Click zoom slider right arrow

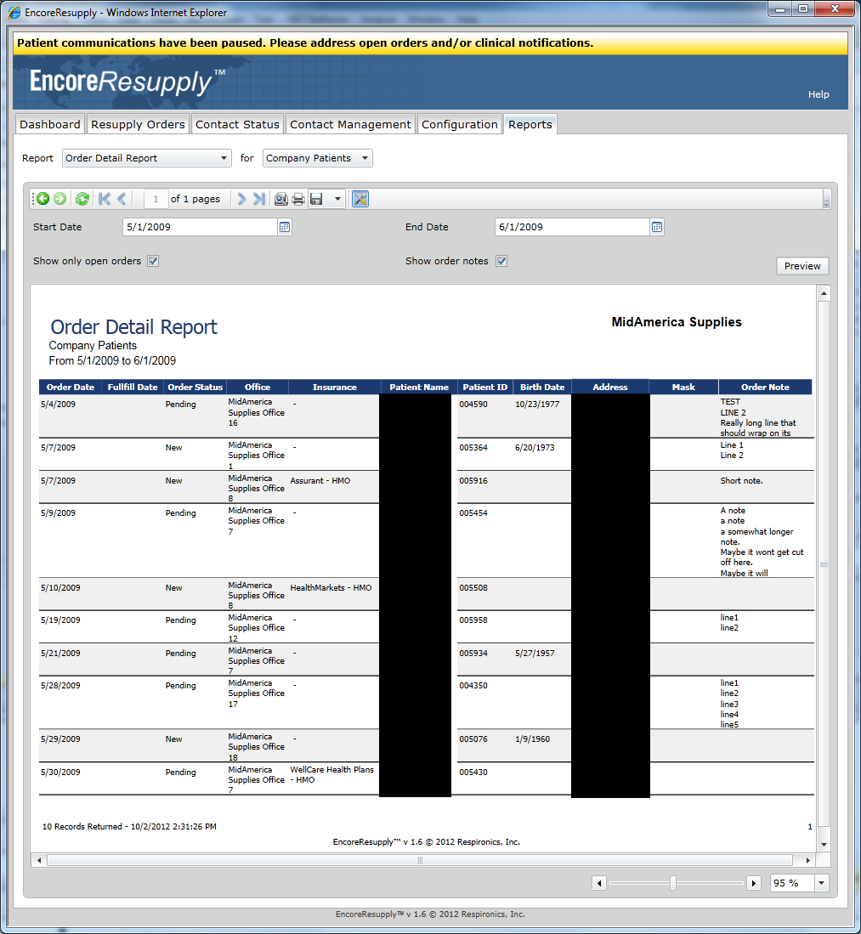754,883
